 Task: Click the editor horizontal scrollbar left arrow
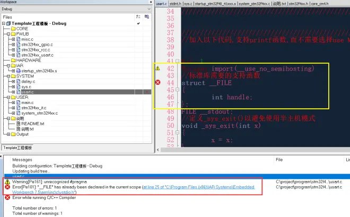coord(158,150)
